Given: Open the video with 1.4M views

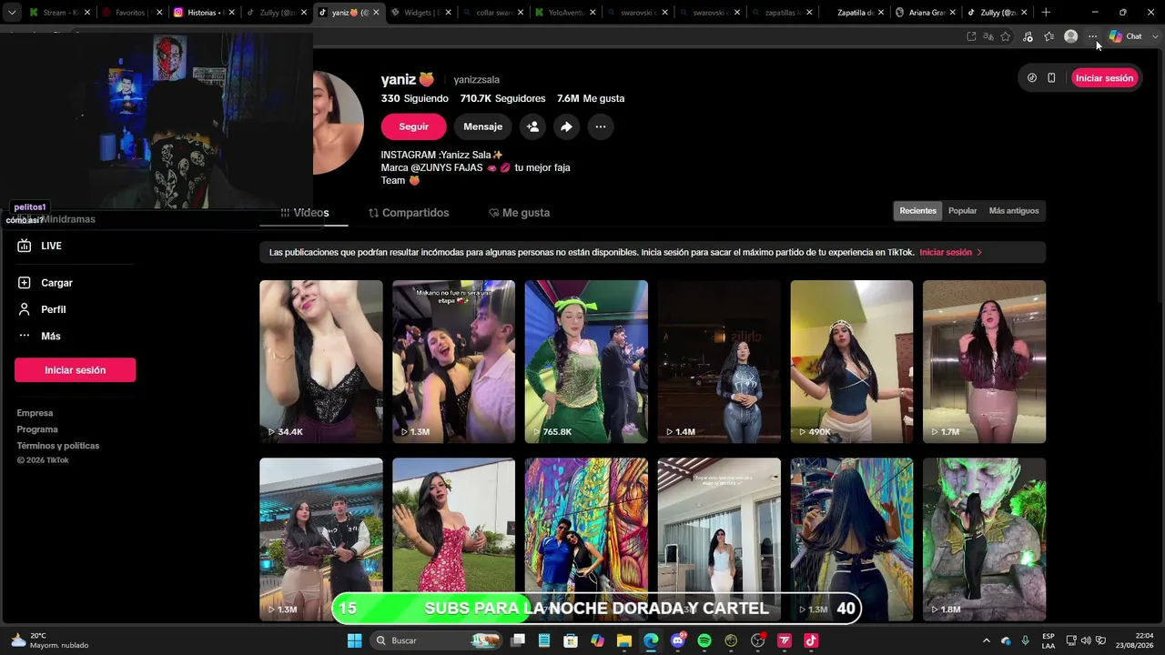Looking at the screenshot, I should (719, 361).
